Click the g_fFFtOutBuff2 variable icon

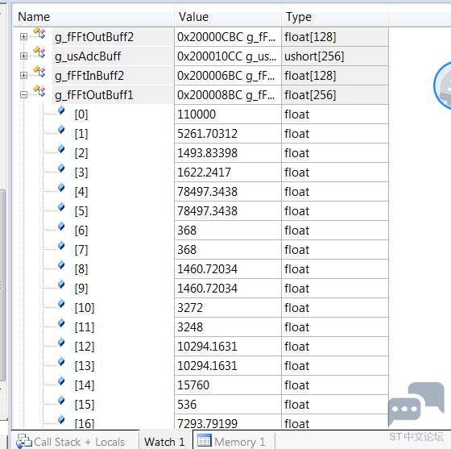39,33
